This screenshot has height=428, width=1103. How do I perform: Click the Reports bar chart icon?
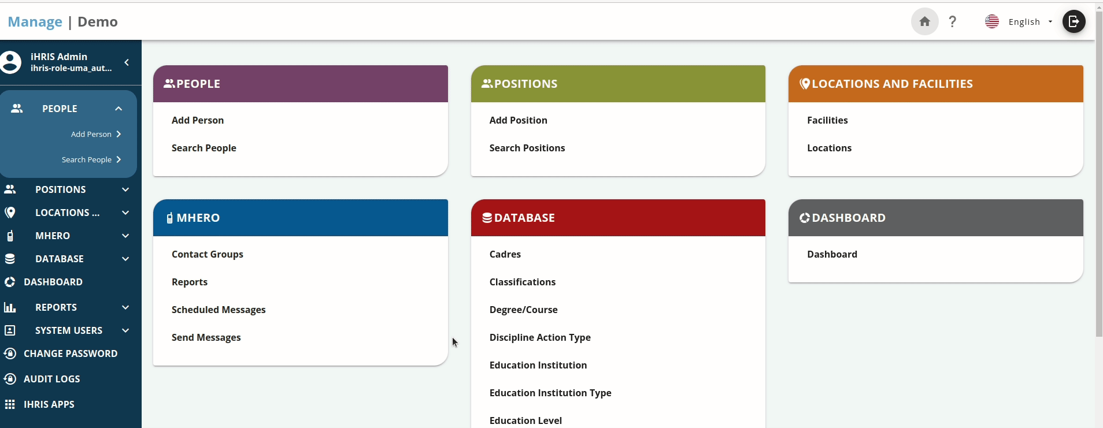coord(10,307)
